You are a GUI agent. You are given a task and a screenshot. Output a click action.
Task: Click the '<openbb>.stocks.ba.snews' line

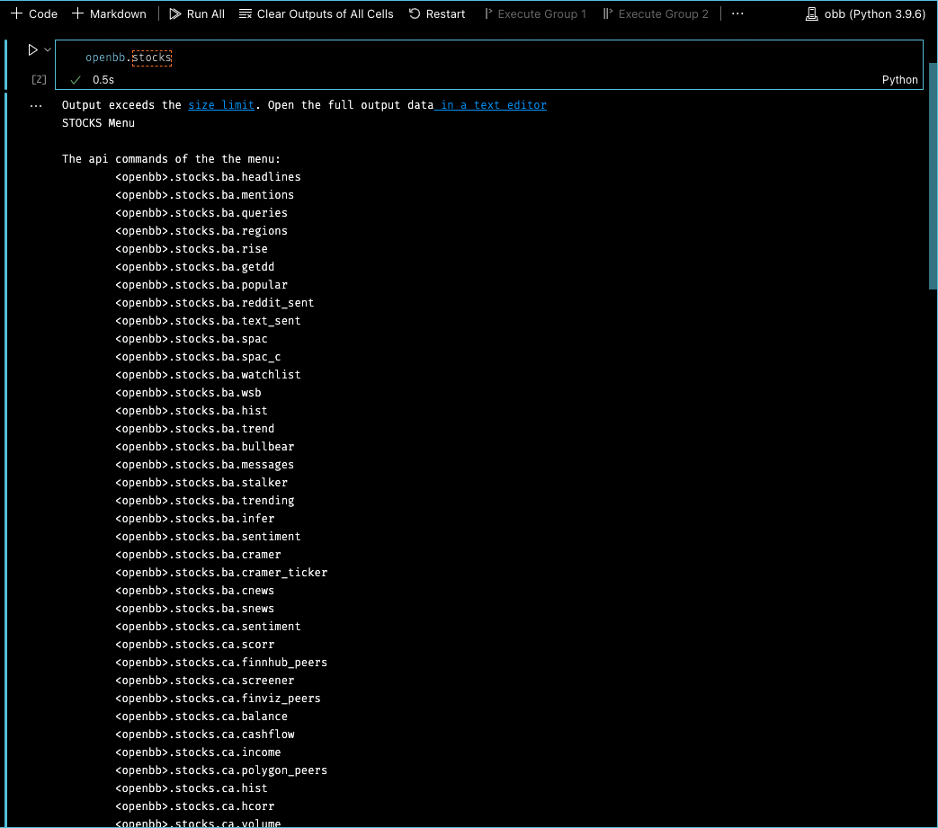tap(195, 608)
